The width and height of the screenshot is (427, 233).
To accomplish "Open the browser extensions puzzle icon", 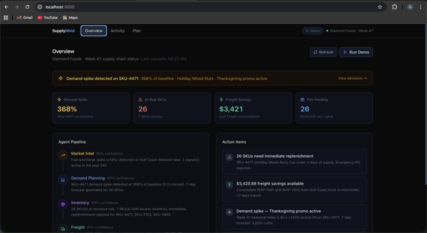I will [x=394, y=7].
